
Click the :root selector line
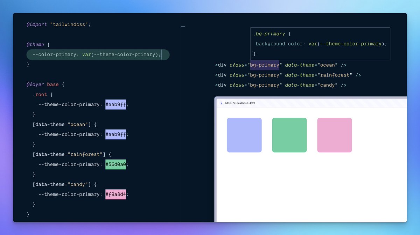click(42, 95)
